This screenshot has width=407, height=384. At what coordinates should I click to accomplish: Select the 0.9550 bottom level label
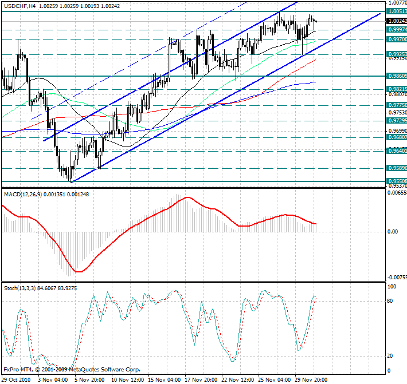click(397, 181)
